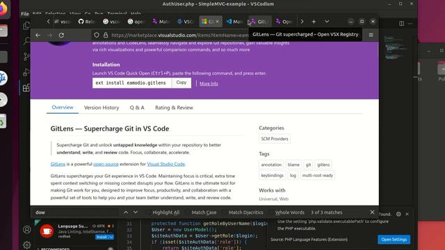
Task: Dismiss the PHP notification
Action: coord(407,214)
